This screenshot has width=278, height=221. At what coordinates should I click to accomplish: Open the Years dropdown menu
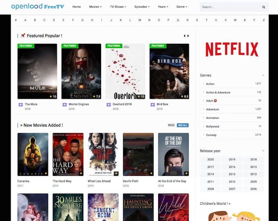(163, 7)
